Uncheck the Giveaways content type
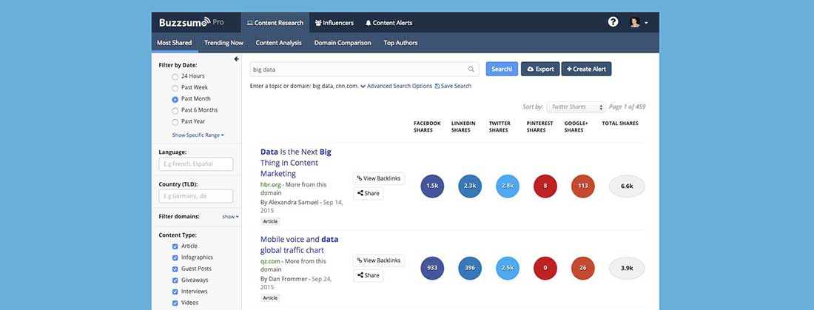 point(175,280)
